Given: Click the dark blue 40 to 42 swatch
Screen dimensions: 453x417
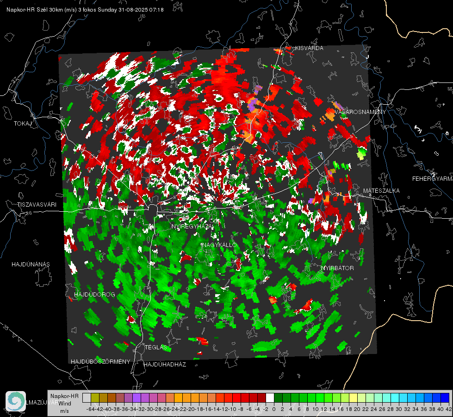Looking at the screenshot, I should pos(445,398).
